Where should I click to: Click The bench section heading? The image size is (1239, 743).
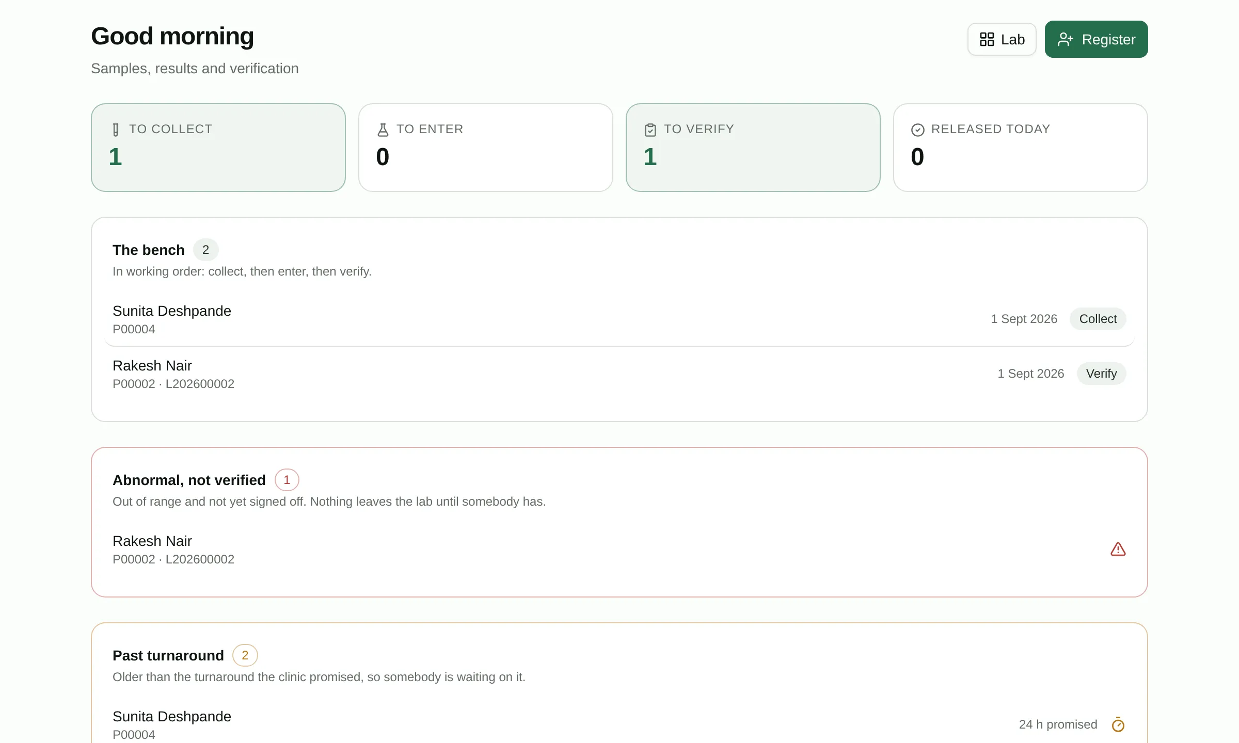149,250
